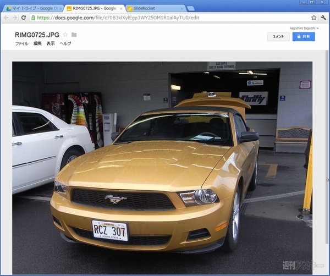The width and height of the screenshot is (330, 276).
Task: Click the green padlock security icon
Action: pos(33,18)
